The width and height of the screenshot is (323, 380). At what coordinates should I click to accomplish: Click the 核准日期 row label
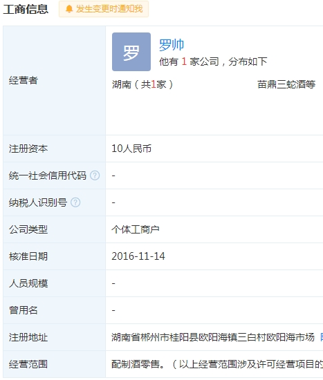[x=28, y=256]
